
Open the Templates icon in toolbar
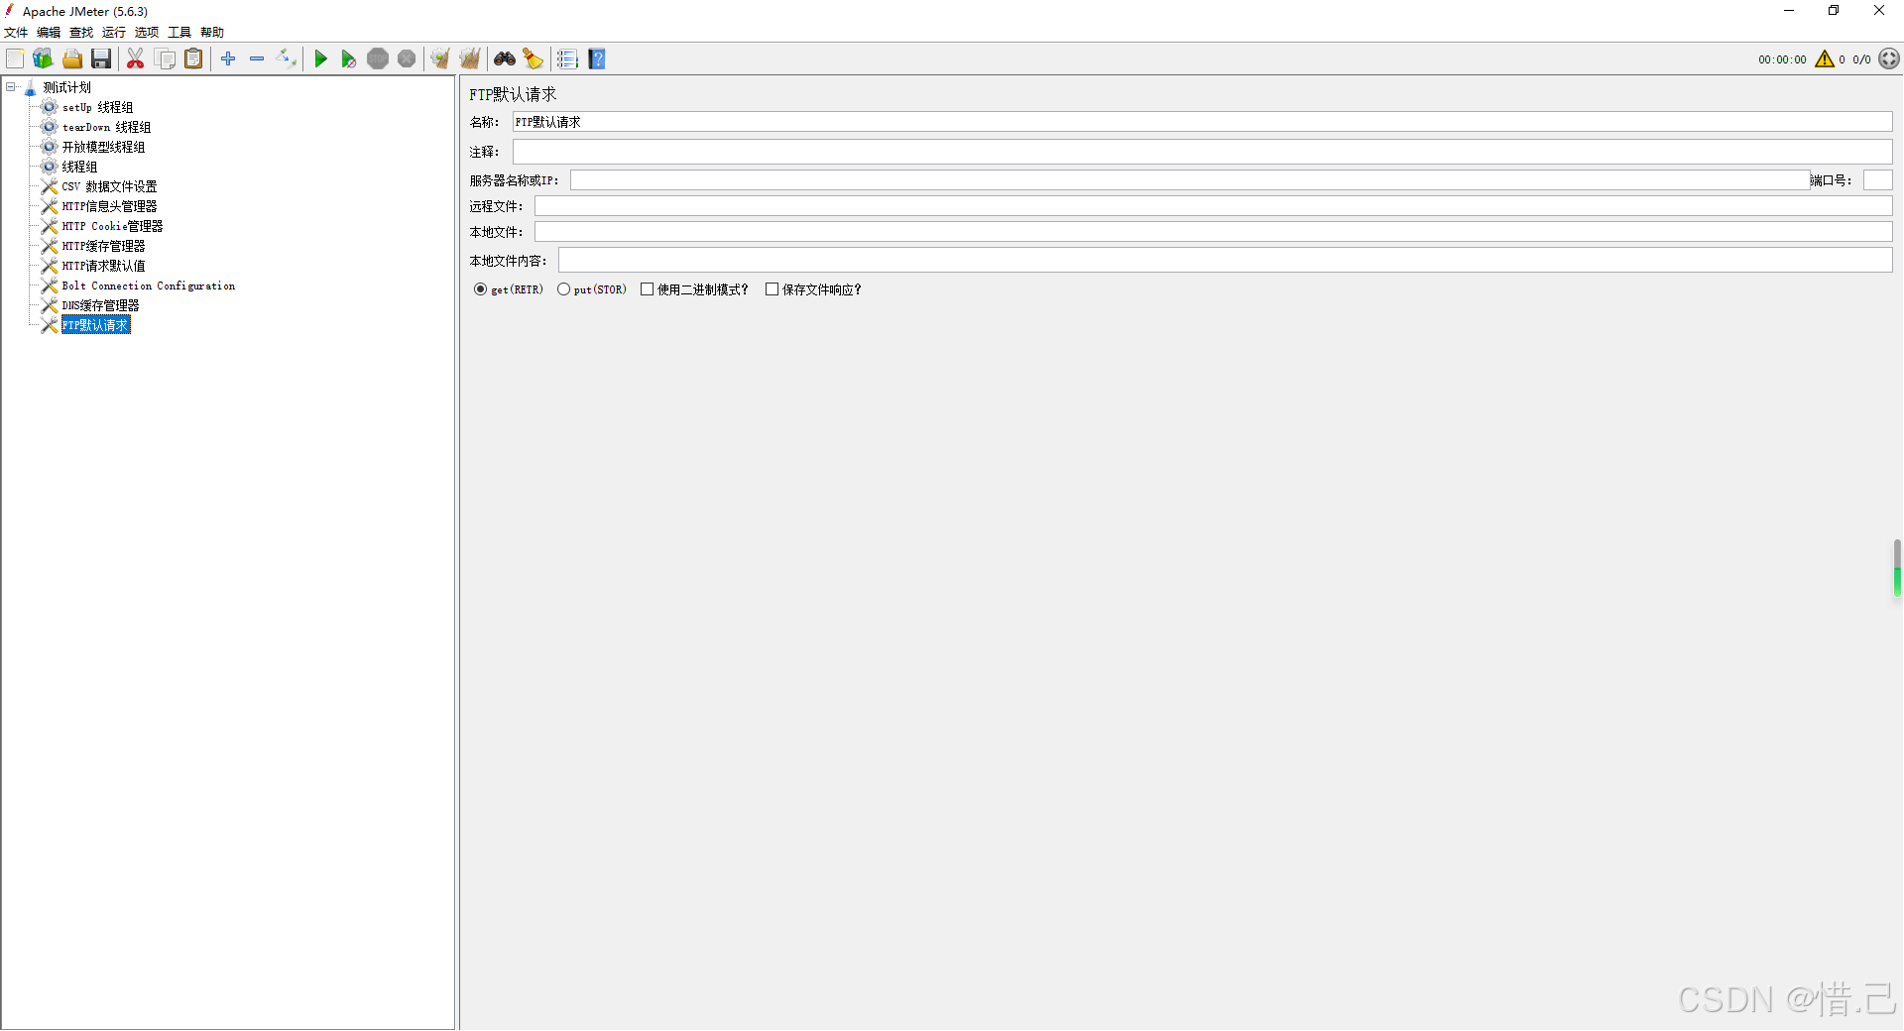pos(43,59)
